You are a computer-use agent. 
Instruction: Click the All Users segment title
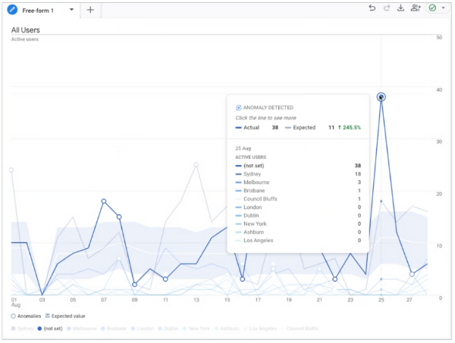tap(26, 30)
